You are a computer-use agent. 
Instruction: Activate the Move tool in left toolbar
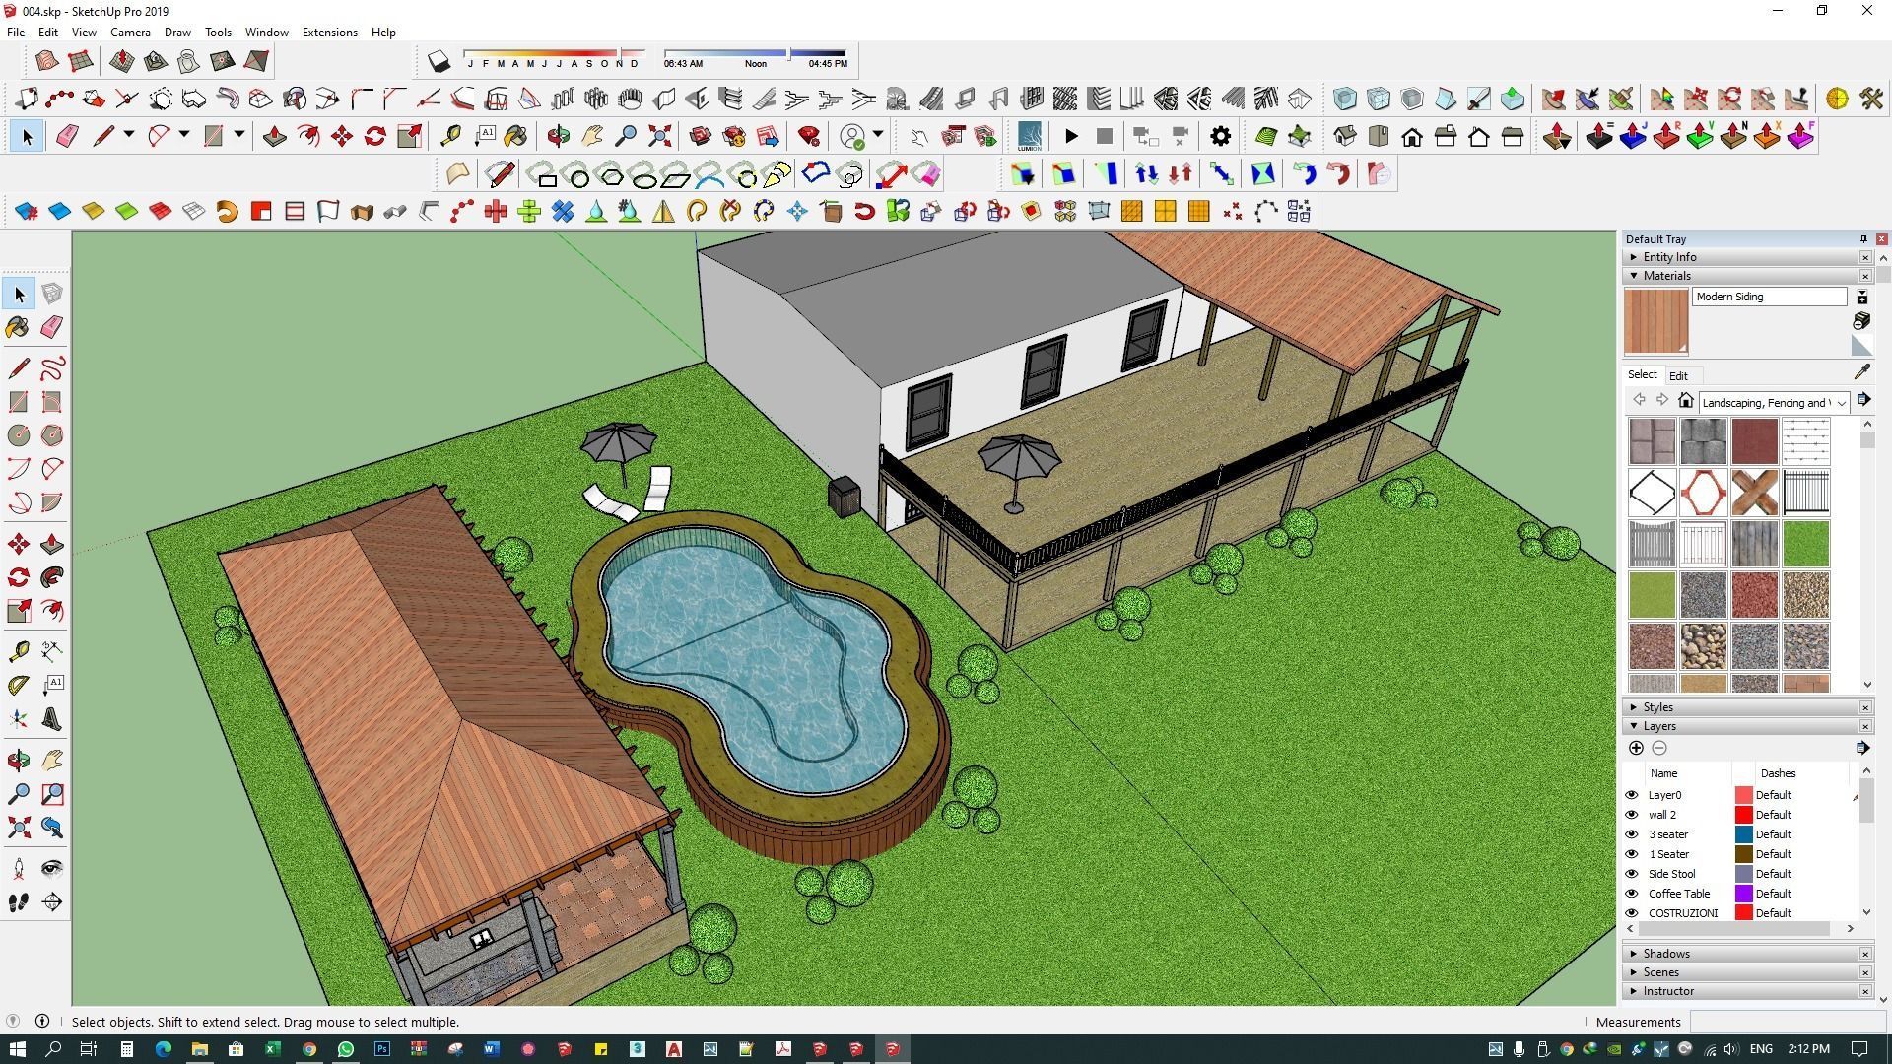click(19, 544)
